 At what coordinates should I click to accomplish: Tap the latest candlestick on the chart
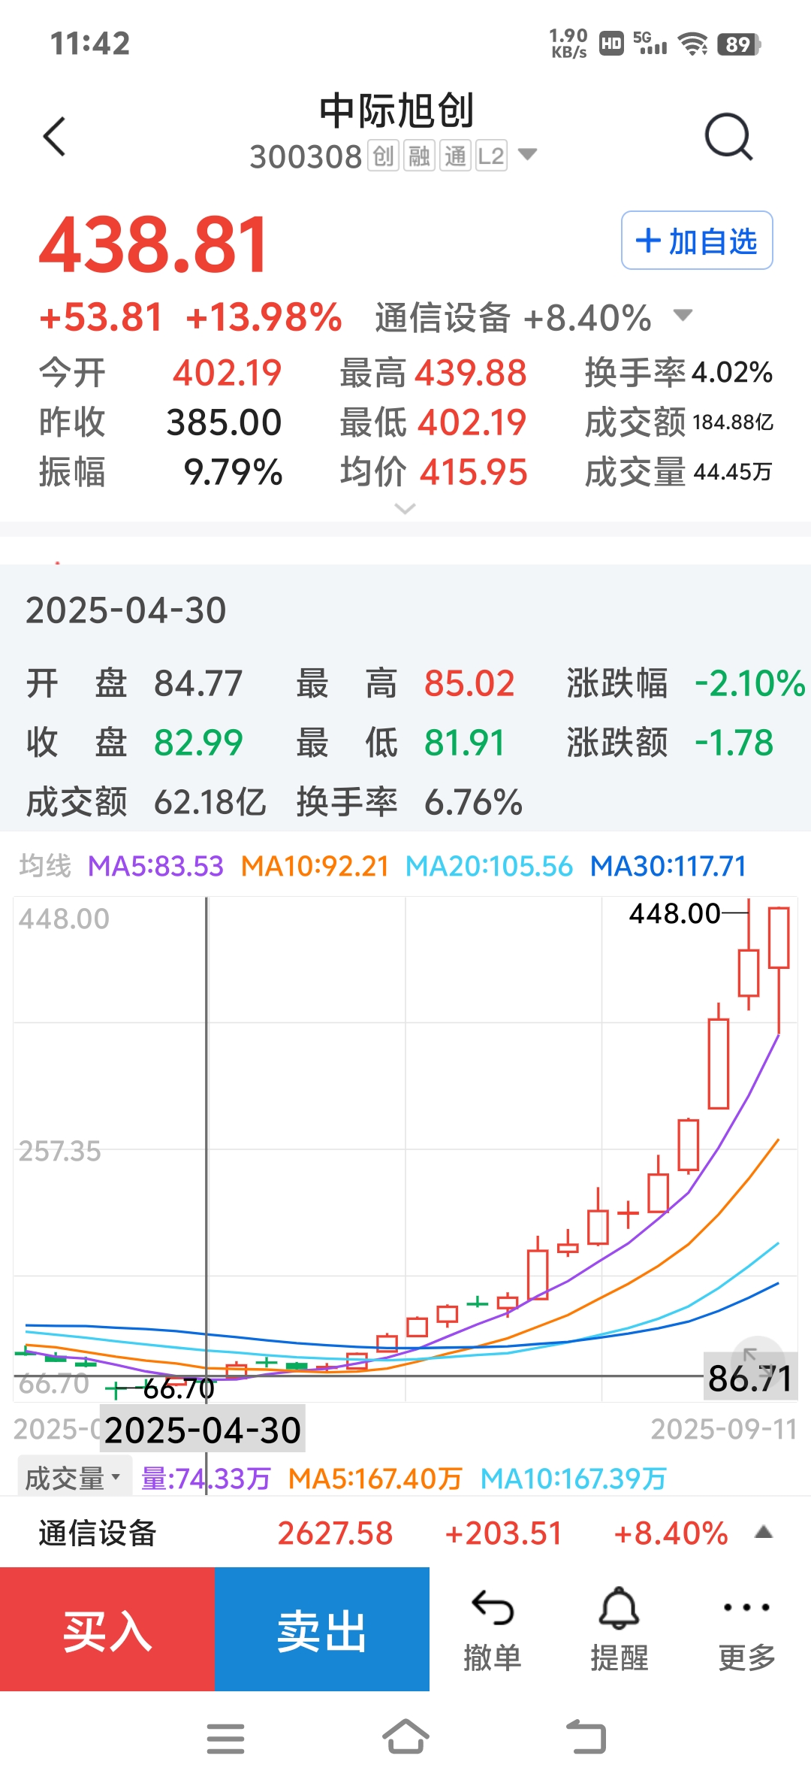(779, 970)
